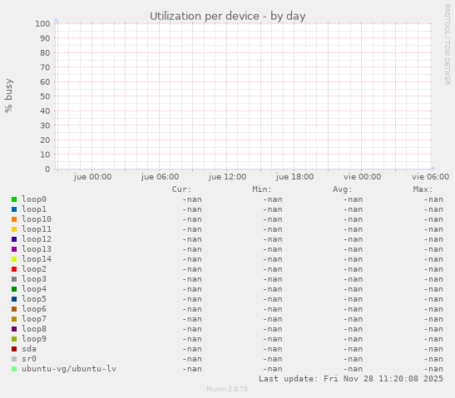Select the loop0 legend label
455x398 pixels.
tap(34, 199)
